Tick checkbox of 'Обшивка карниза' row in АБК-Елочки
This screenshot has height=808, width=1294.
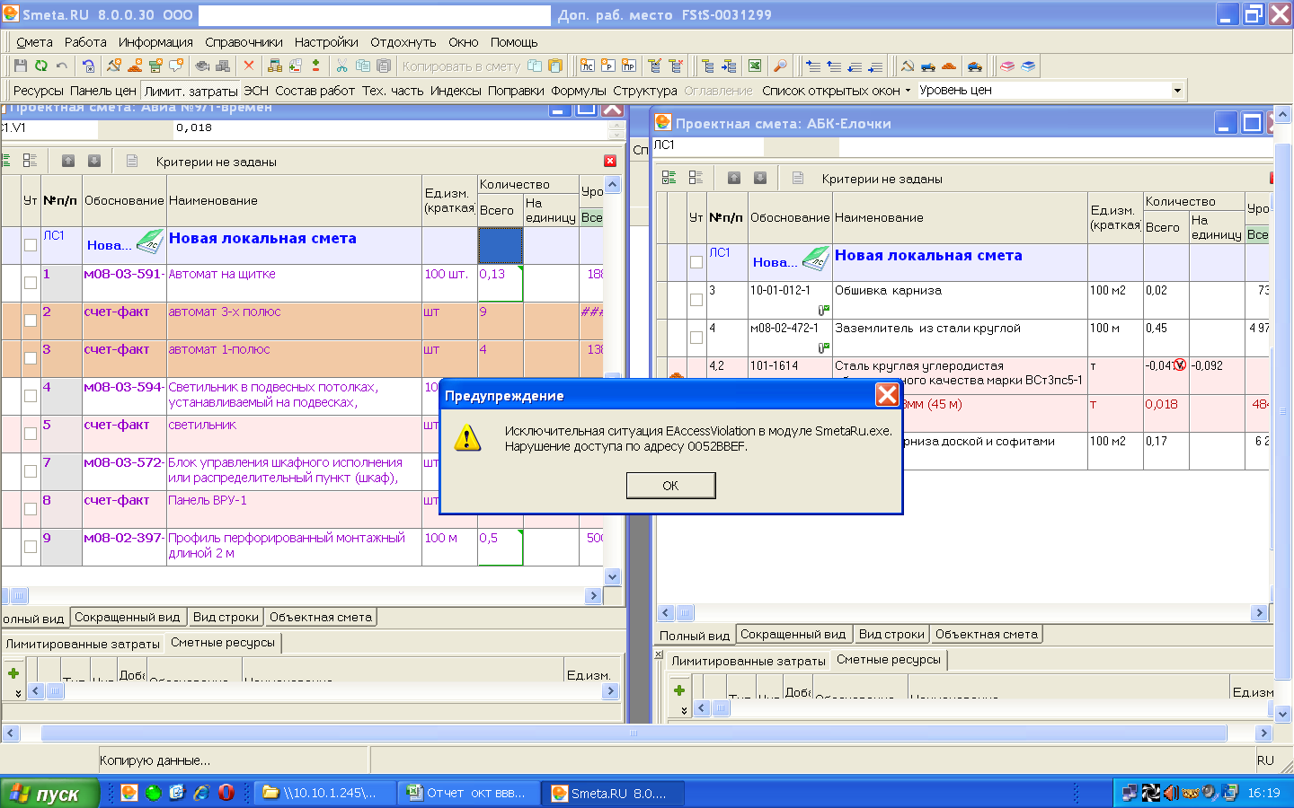pyautogui.click(x=696, y=300)
